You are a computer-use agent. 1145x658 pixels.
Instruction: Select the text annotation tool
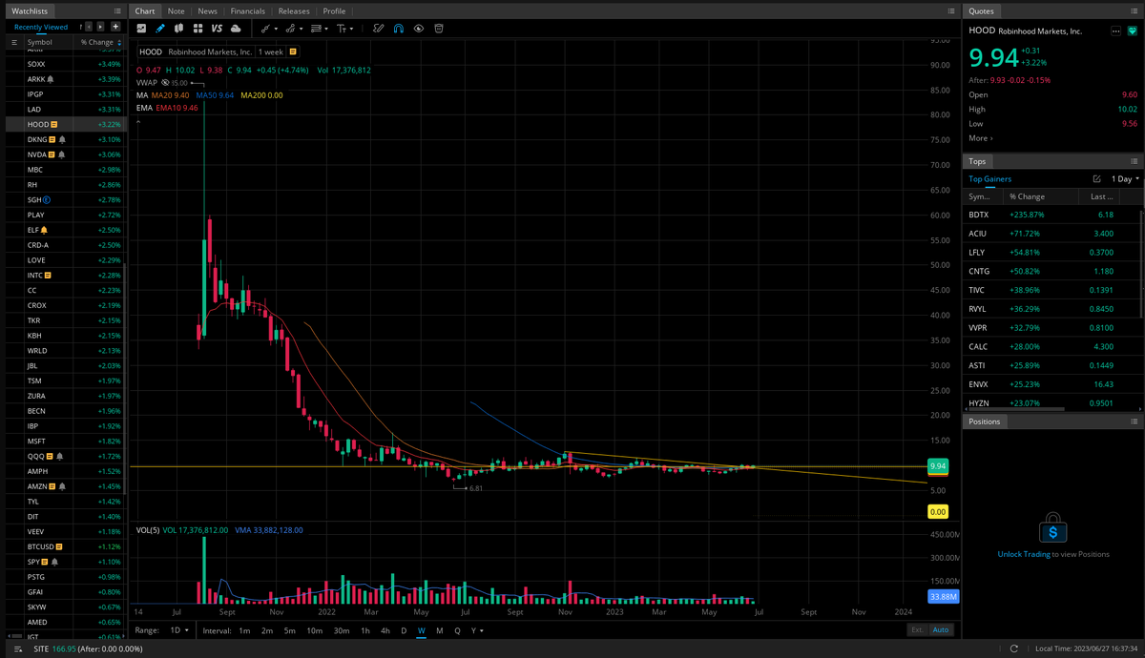click(341, 29)
